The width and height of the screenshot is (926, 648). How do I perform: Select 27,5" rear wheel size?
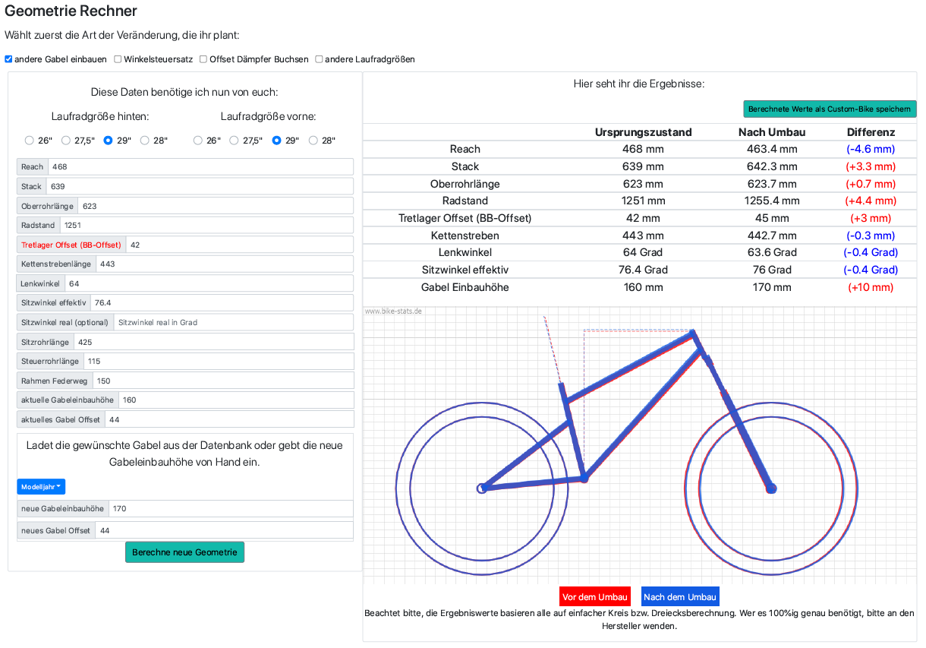(x=66, y=141)
